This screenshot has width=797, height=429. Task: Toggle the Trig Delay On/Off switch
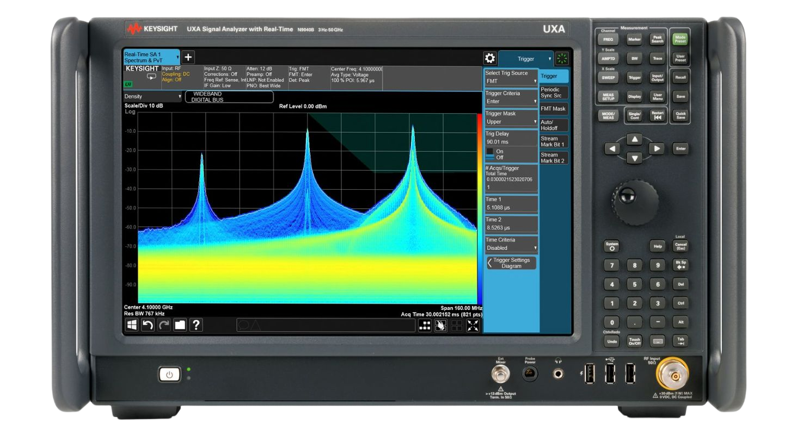490,154
